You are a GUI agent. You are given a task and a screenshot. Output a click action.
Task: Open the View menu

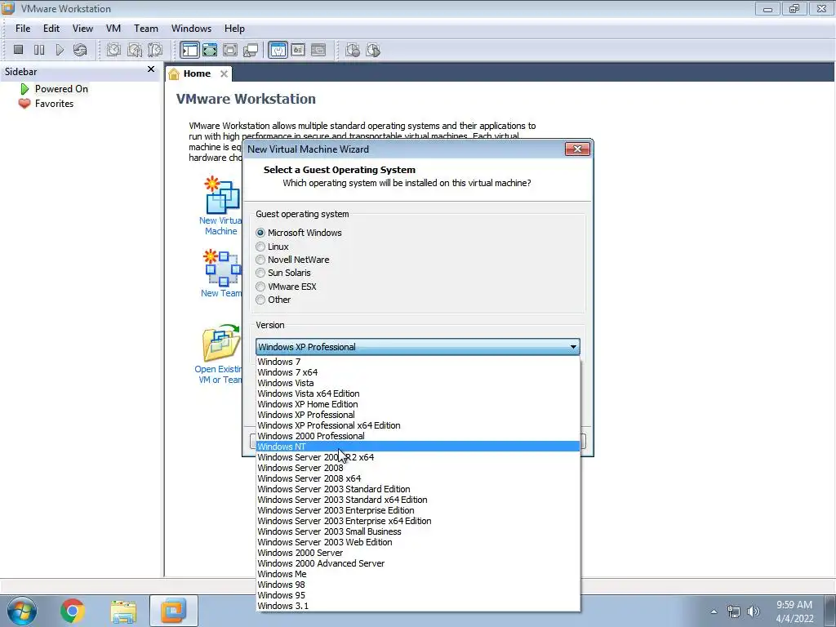(x=82, y=29)
